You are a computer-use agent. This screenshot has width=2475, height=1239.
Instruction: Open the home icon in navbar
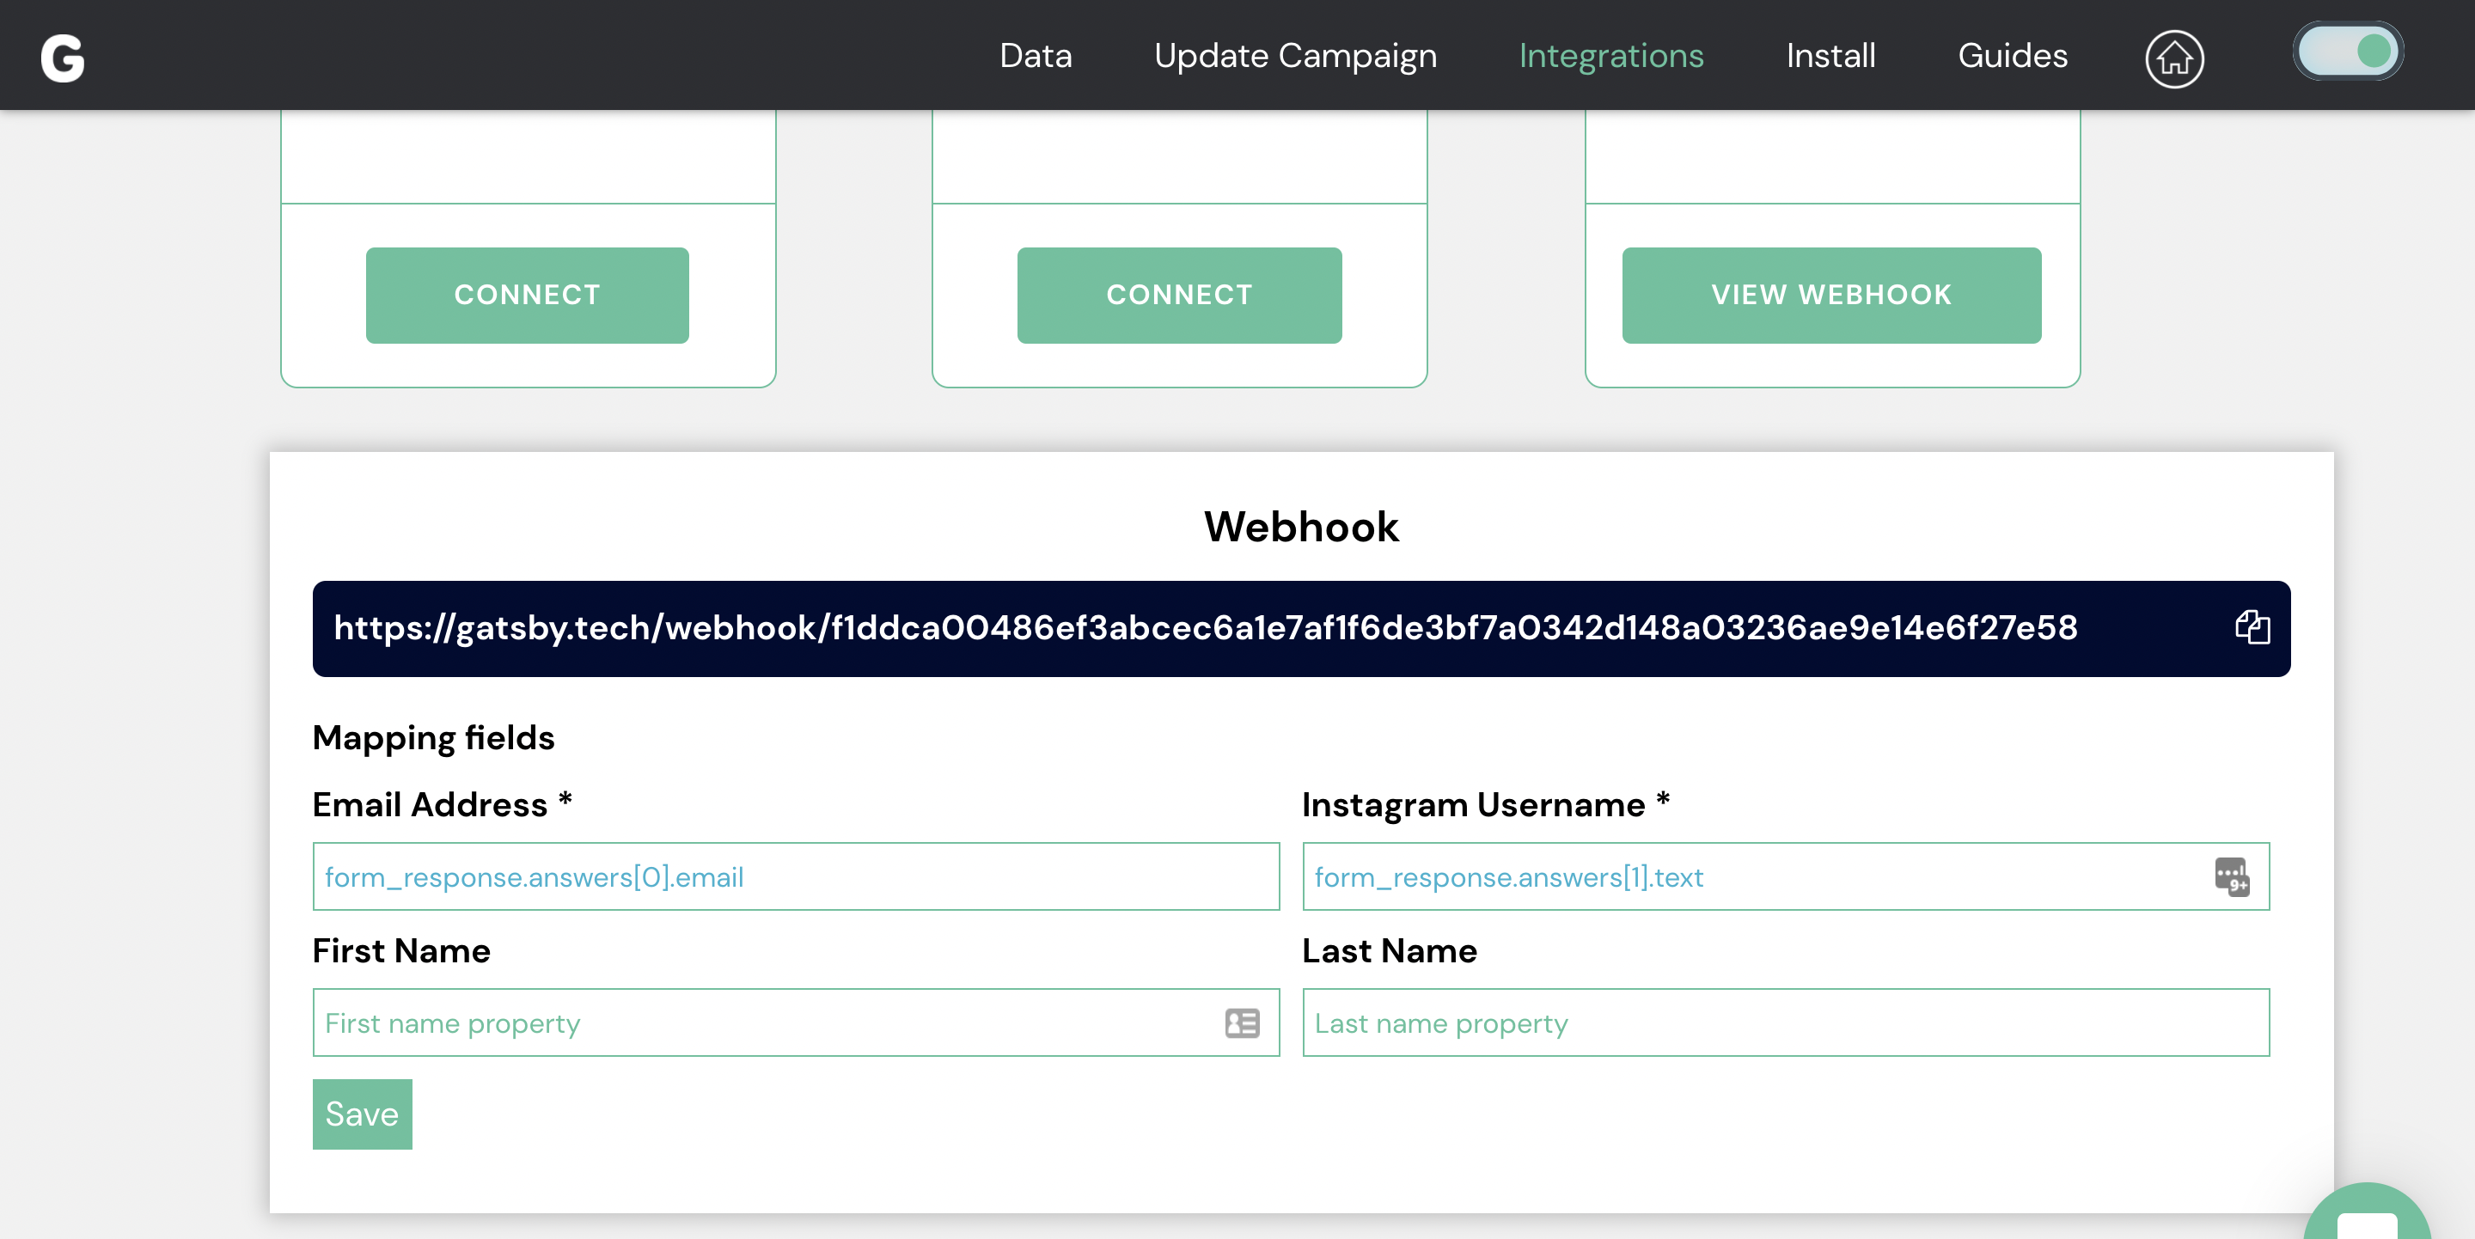(2173, 58)
